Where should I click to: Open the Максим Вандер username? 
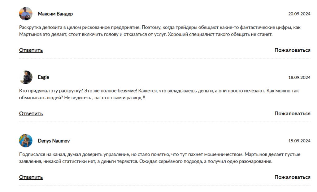point(55,14)
